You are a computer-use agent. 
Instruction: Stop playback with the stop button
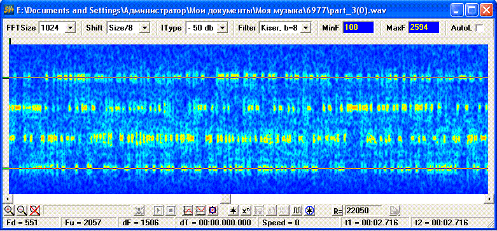click(171, 210)
